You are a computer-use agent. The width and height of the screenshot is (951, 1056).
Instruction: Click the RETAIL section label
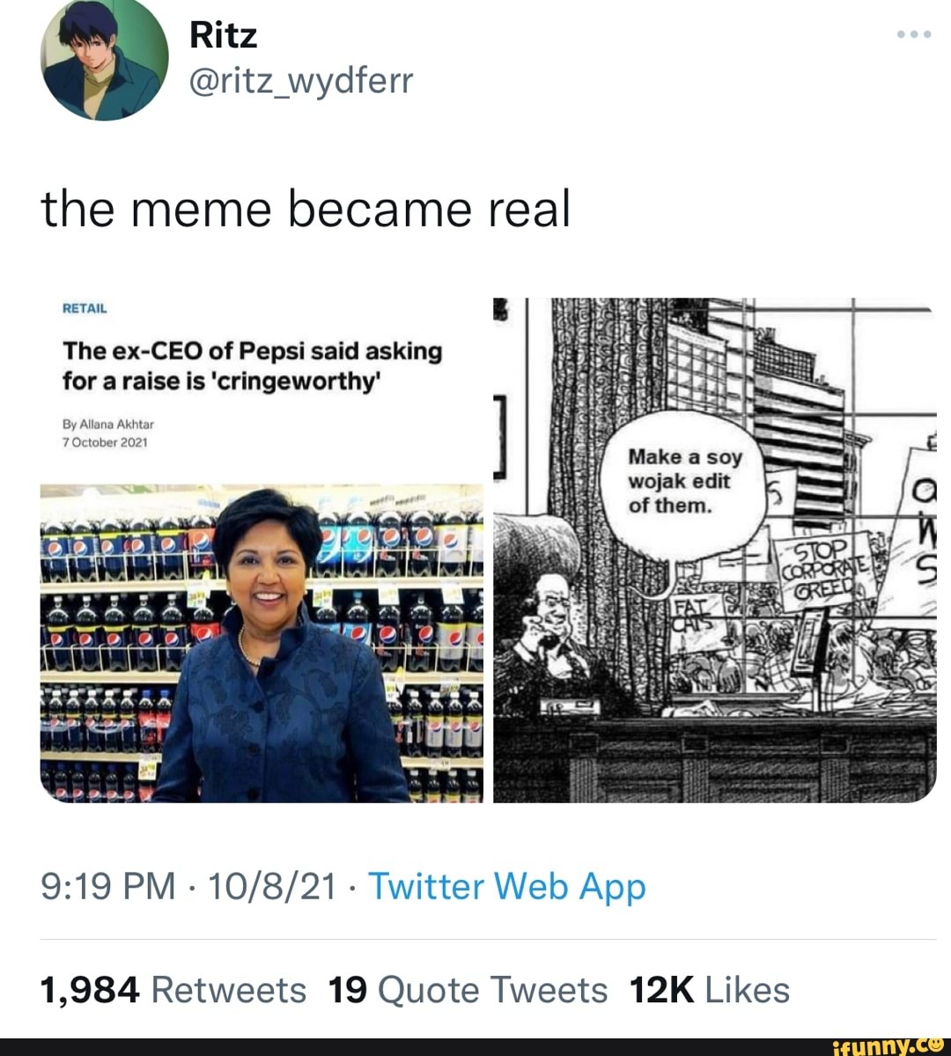coord(84,308)
